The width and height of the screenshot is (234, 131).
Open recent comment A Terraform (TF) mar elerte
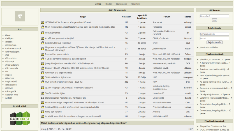coord(214,63)
